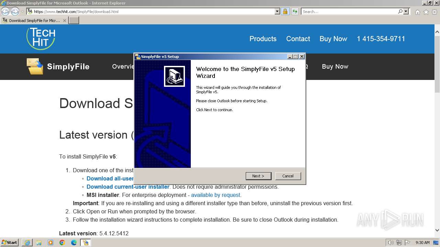Open the address bar history dropdown
The width and height of the screenshot is (440, 247).
(277, 11)
